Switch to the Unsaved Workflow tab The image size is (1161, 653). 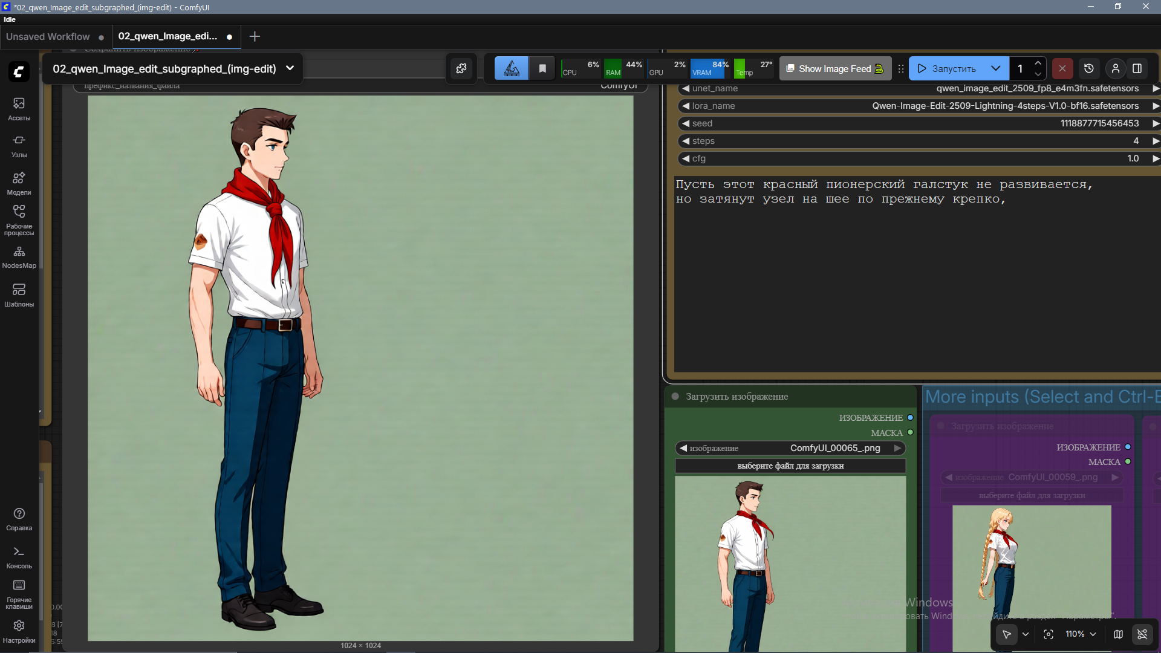click(x=48, y=36)
